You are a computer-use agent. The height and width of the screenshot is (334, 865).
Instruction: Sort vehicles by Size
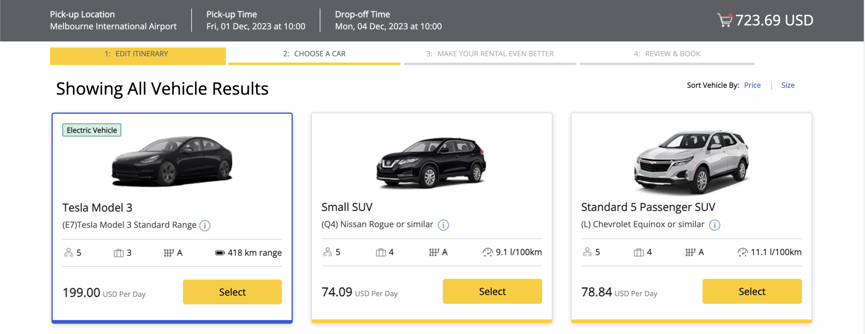coord(788,85)
